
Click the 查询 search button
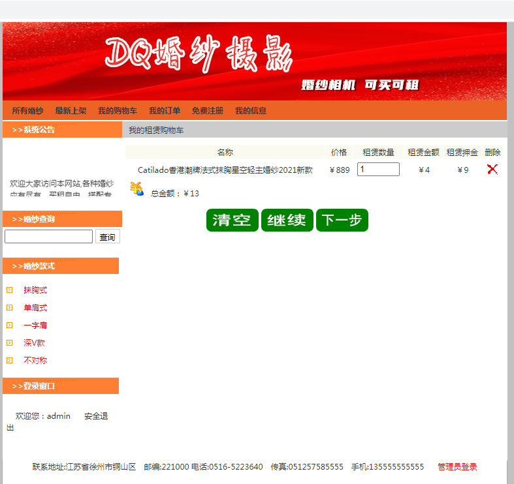pyautogui.click(x=108, y=237)
